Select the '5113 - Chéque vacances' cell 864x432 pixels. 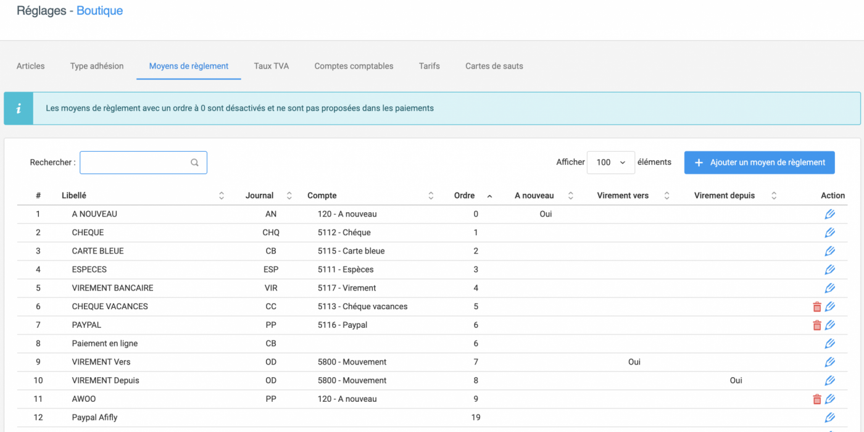pos(362,307)
